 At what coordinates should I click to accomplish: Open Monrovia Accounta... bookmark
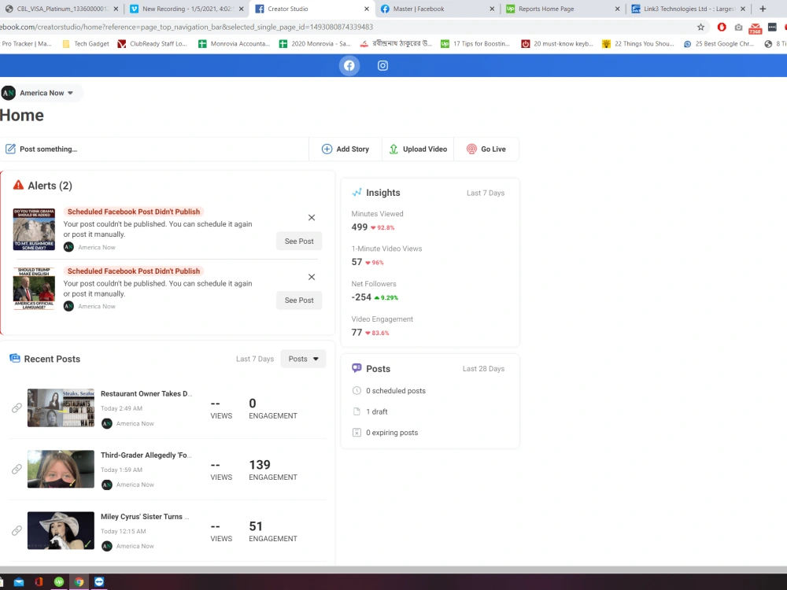point(234,43)
